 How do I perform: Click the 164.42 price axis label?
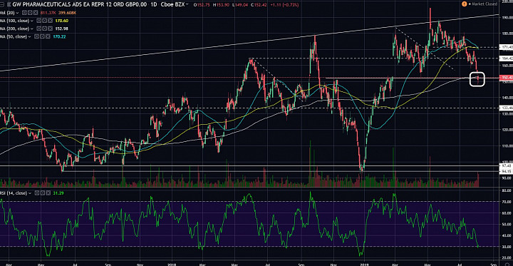click(x=506, y=58)
